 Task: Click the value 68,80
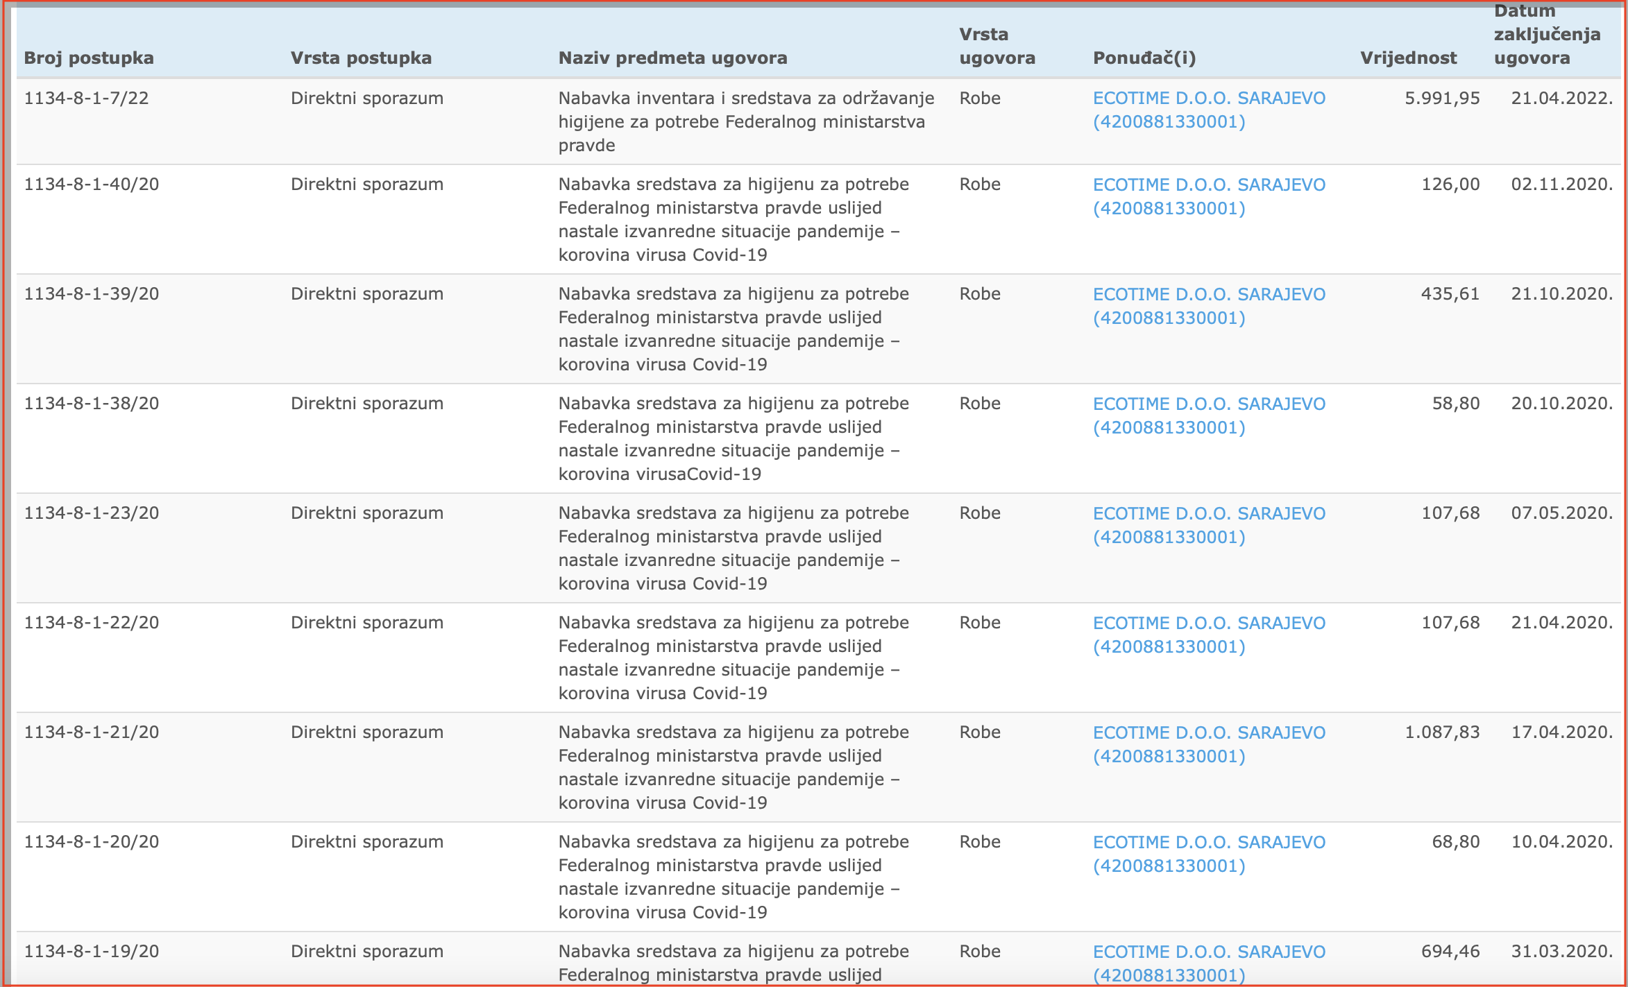1456,843
